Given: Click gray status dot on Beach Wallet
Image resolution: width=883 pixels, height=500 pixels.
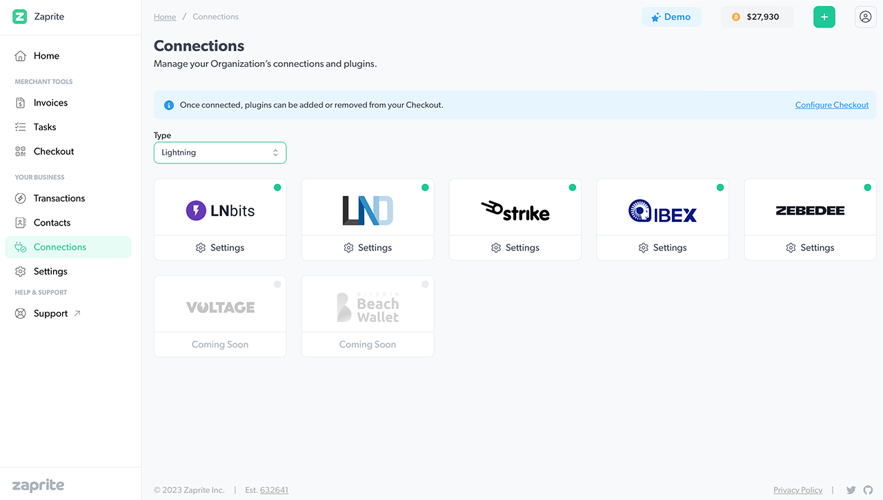Looking at the screenshot, I should pos(425,284).
